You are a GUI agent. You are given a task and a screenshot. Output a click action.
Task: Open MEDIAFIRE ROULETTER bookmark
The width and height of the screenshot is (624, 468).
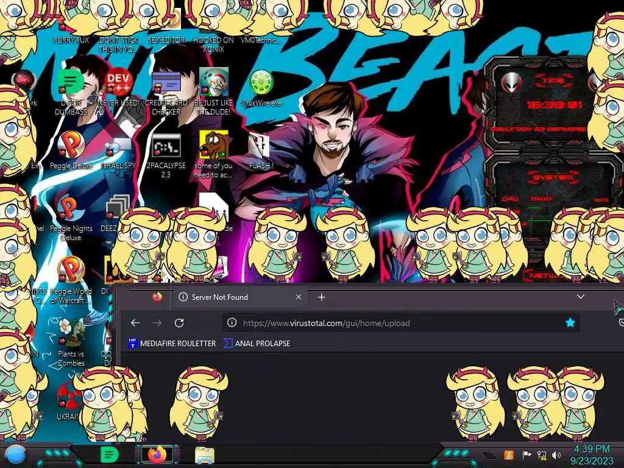172,343
